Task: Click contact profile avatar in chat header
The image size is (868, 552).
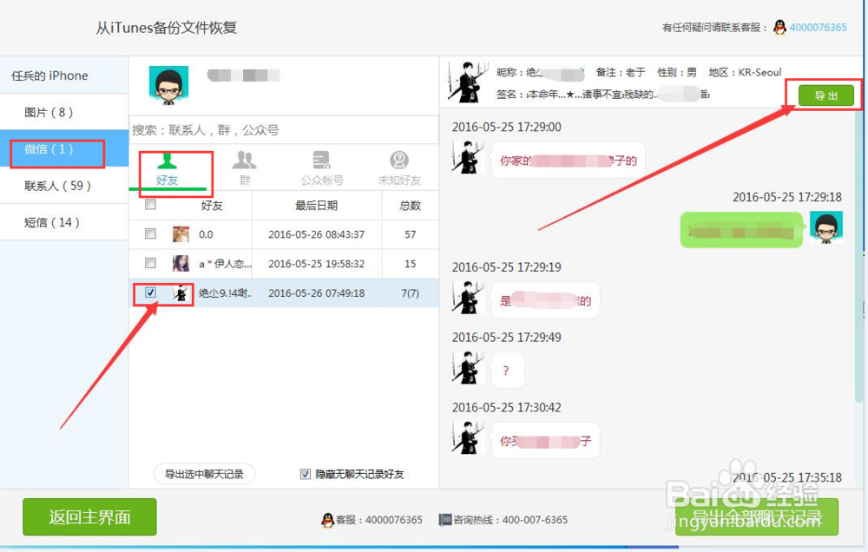Action: (x=468, y=82)
